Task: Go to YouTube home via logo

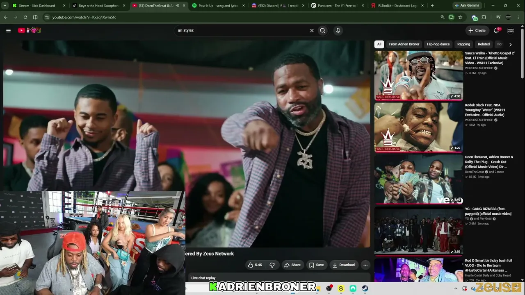Action: 30,30
